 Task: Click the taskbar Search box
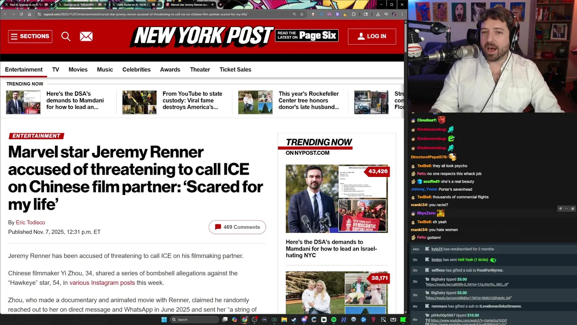194,320
